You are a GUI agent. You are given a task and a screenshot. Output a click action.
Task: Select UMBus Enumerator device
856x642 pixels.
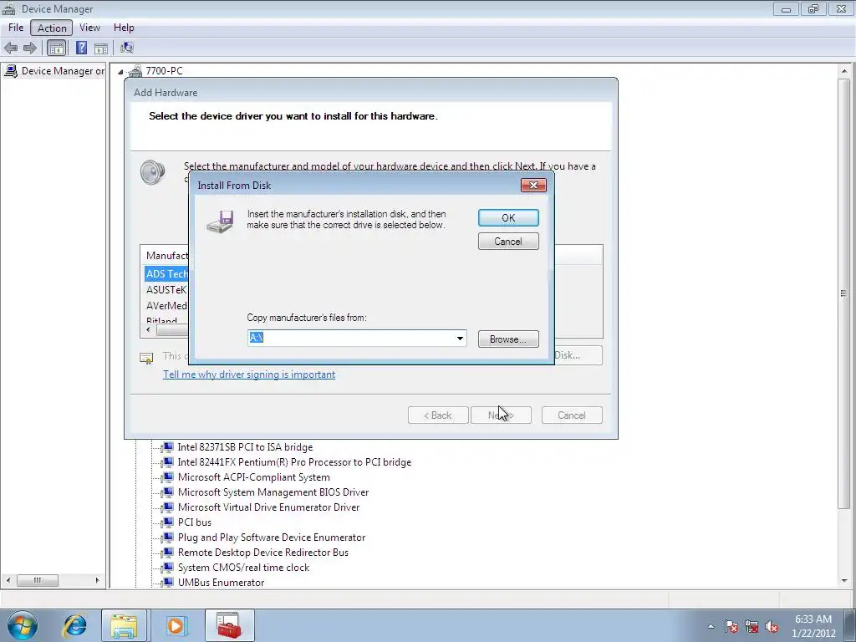[221, 583]
